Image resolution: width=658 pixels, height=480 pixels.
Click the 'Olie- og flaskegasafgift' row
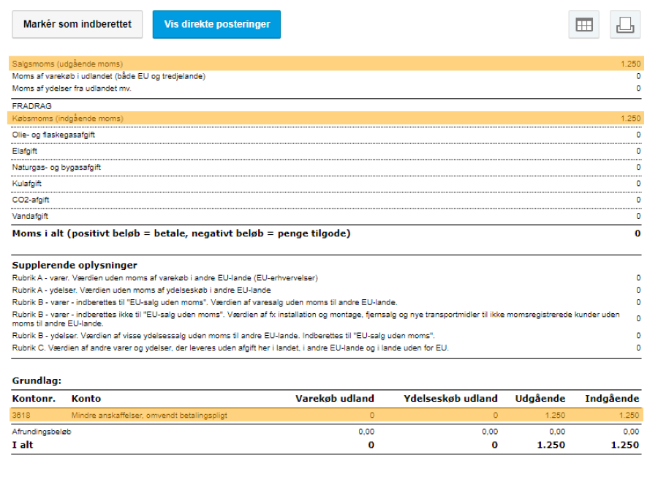pyautogui.click(x=53, y=135)
